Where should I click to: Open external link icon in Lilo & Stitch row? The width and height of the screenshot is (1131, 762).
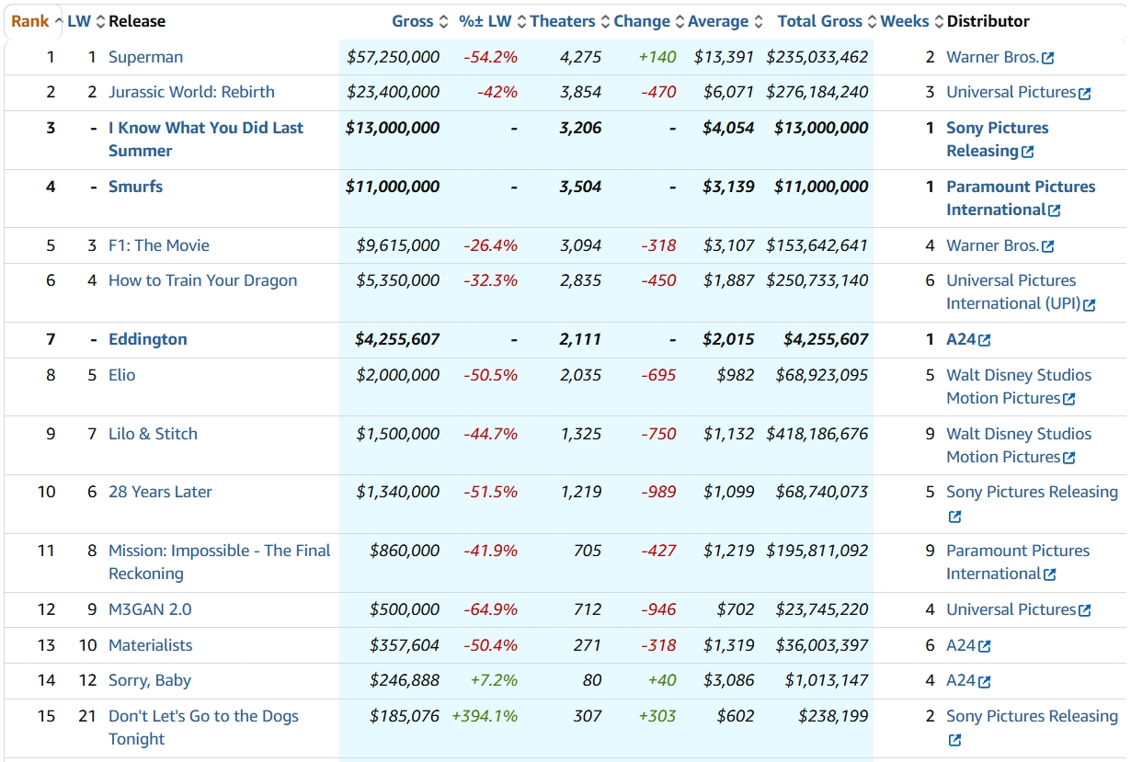[1069, 458]
